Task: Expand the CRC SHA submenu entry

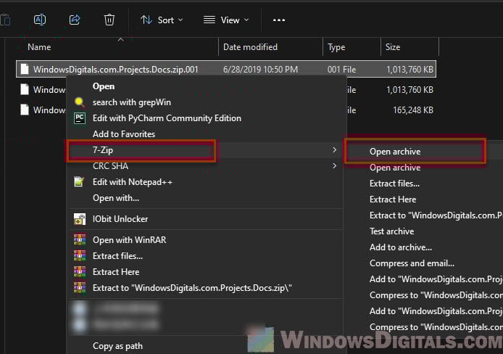Action: (x=204, y=166)
